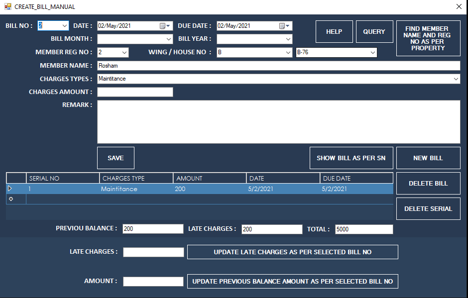Click the DELETE BILL button
The height and width of the screenshot is (298, 468).
[428, 184]
